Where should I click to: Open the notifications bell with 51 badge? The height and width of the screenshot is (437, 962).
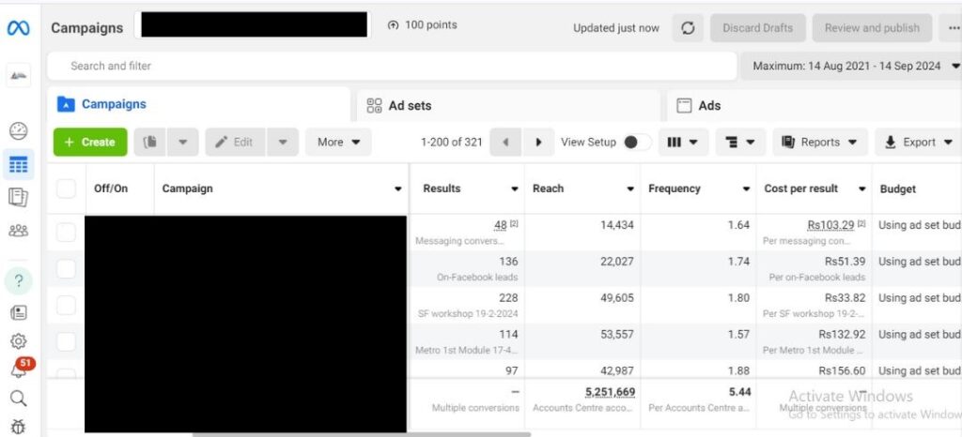pyautogui.click(x=18, y=369)
